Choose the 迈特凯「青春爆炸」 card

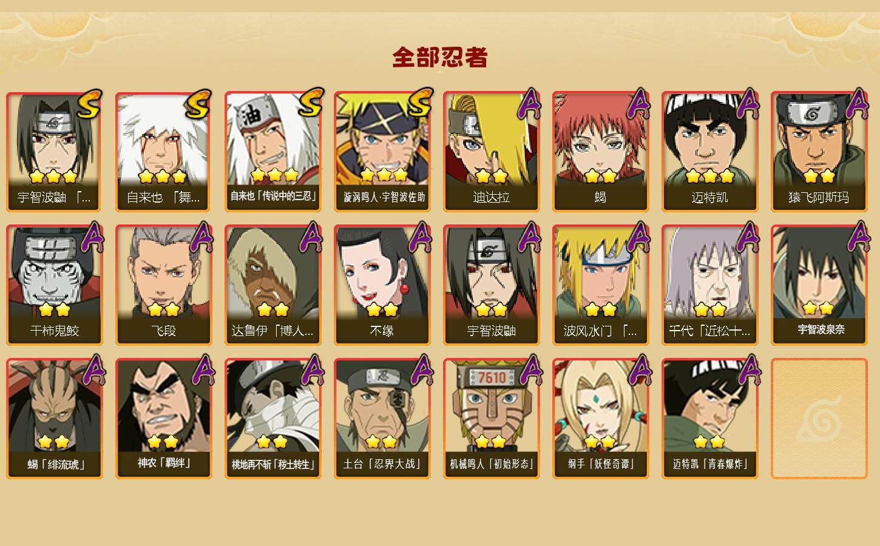click(x=710, y=419)
